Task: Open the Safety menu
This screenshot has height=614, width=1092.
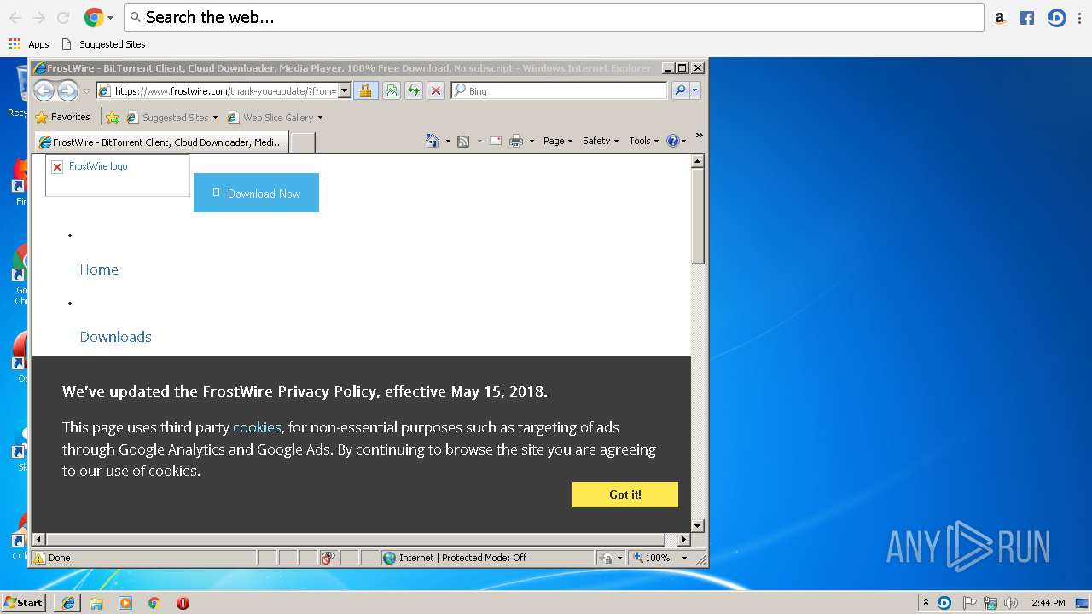Action: click(601, 141)
